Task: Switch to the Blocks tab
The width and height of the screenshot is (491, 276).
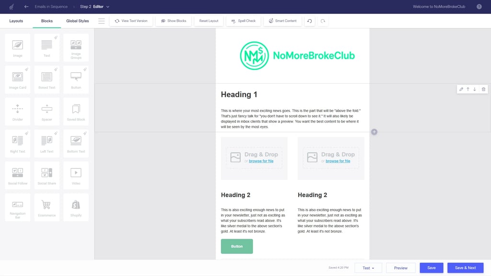Action: pyautogui.click(x=47, y=21)
